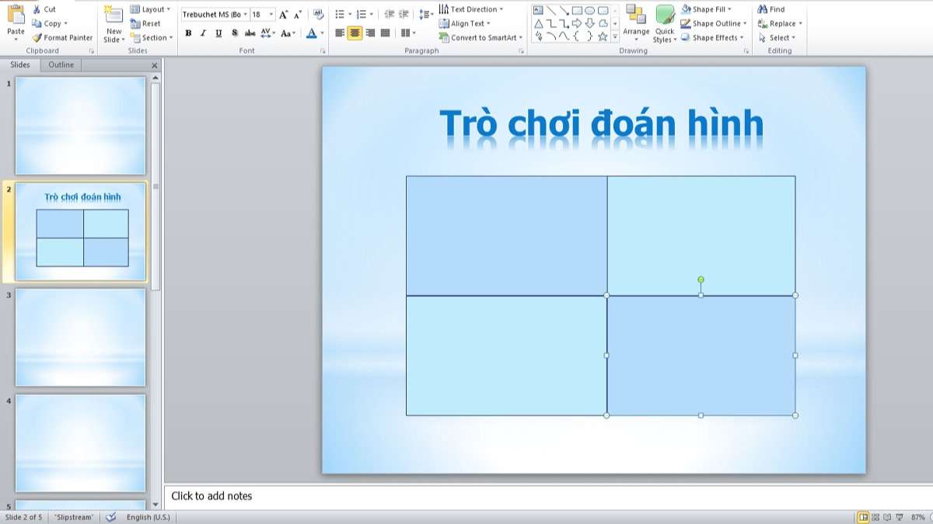Decrease font size with Shrink Font
Image resolution: width=933 pixels, height=524 pixels.
pyautogui.click(x=298, y=14)
